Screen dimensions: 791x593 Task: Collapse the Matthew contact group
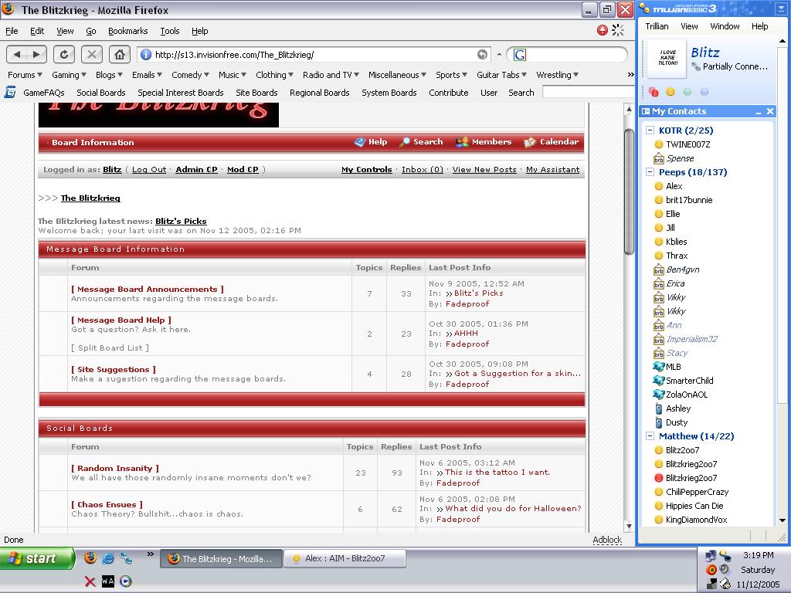coord(650,436)
